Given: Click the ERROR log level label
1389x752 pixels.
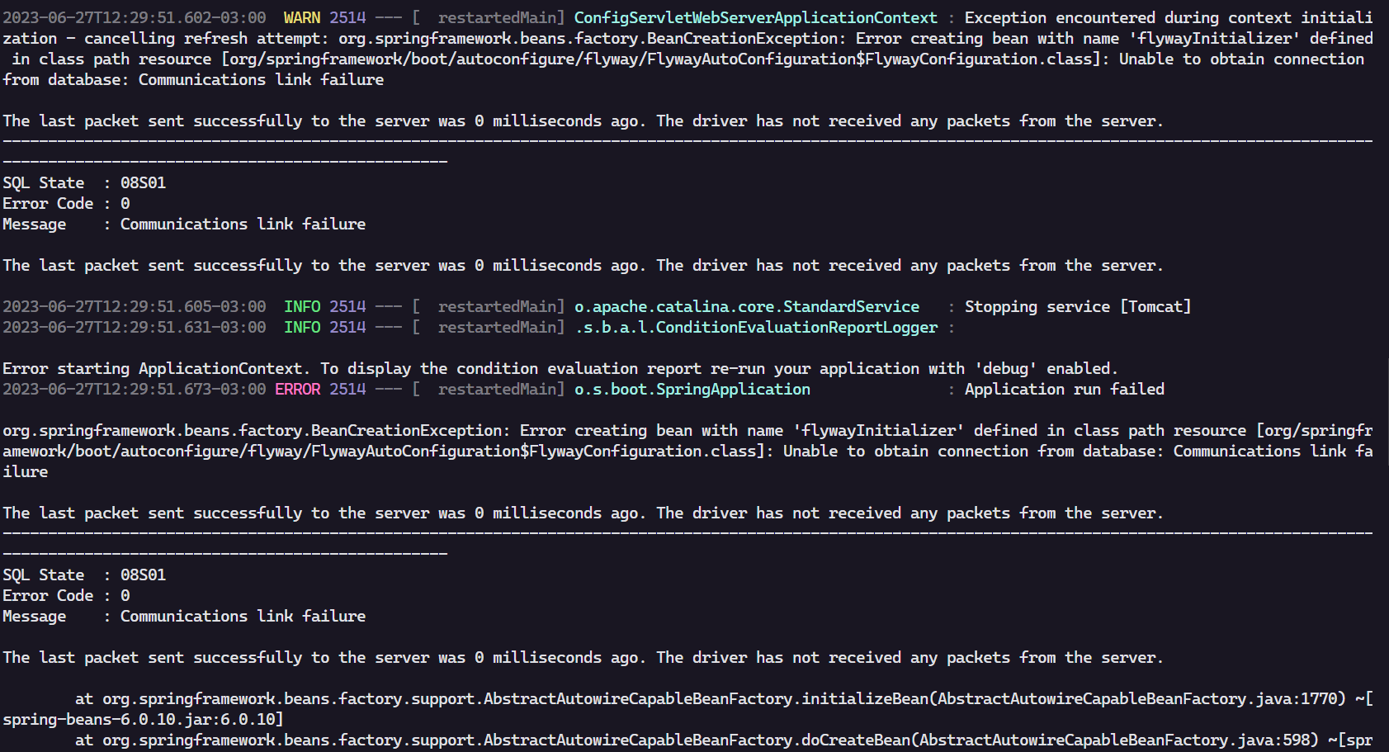Looking at the screenshot, I should click(x=298, y=389).
